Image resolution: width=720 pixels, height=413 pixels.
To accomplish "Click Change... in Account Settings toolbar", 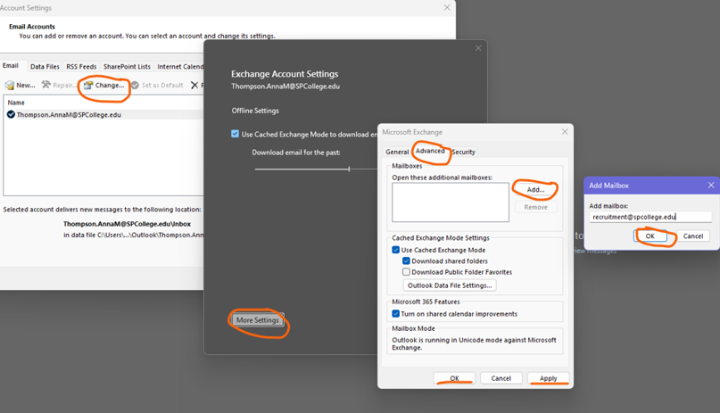I will click(103, 85).
